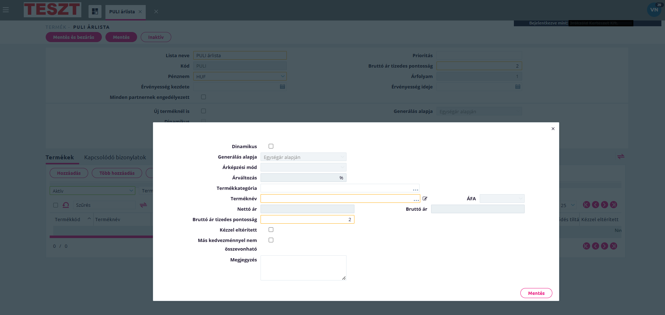
Task: Click the swap arrows icon above the Termékek panel
Action: coord(621,156)
